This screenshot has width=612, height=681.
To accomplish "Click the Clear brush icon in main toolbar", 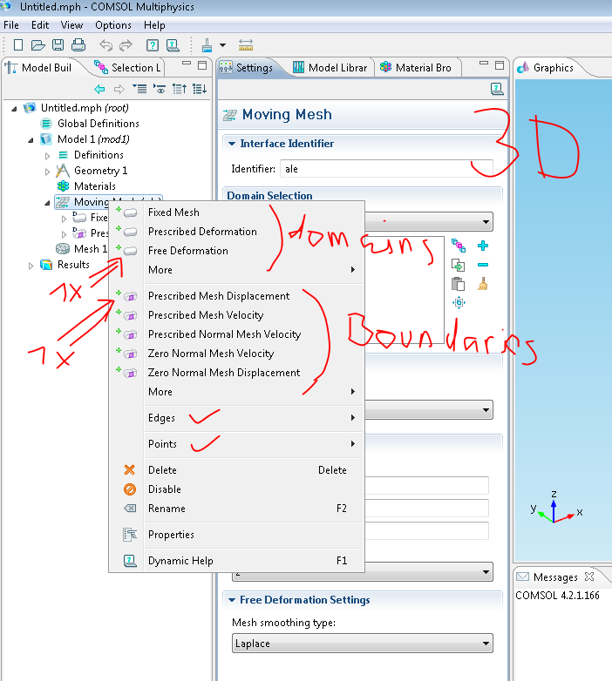I will pyautogui.click(x=207, y=44).
